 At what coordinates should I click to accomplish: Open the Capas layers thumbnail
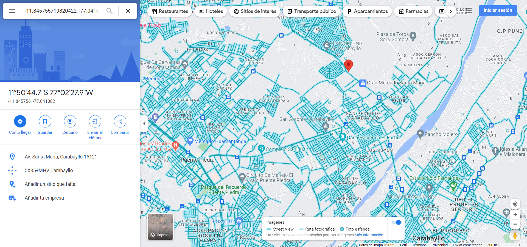click(x=161, y=227)
